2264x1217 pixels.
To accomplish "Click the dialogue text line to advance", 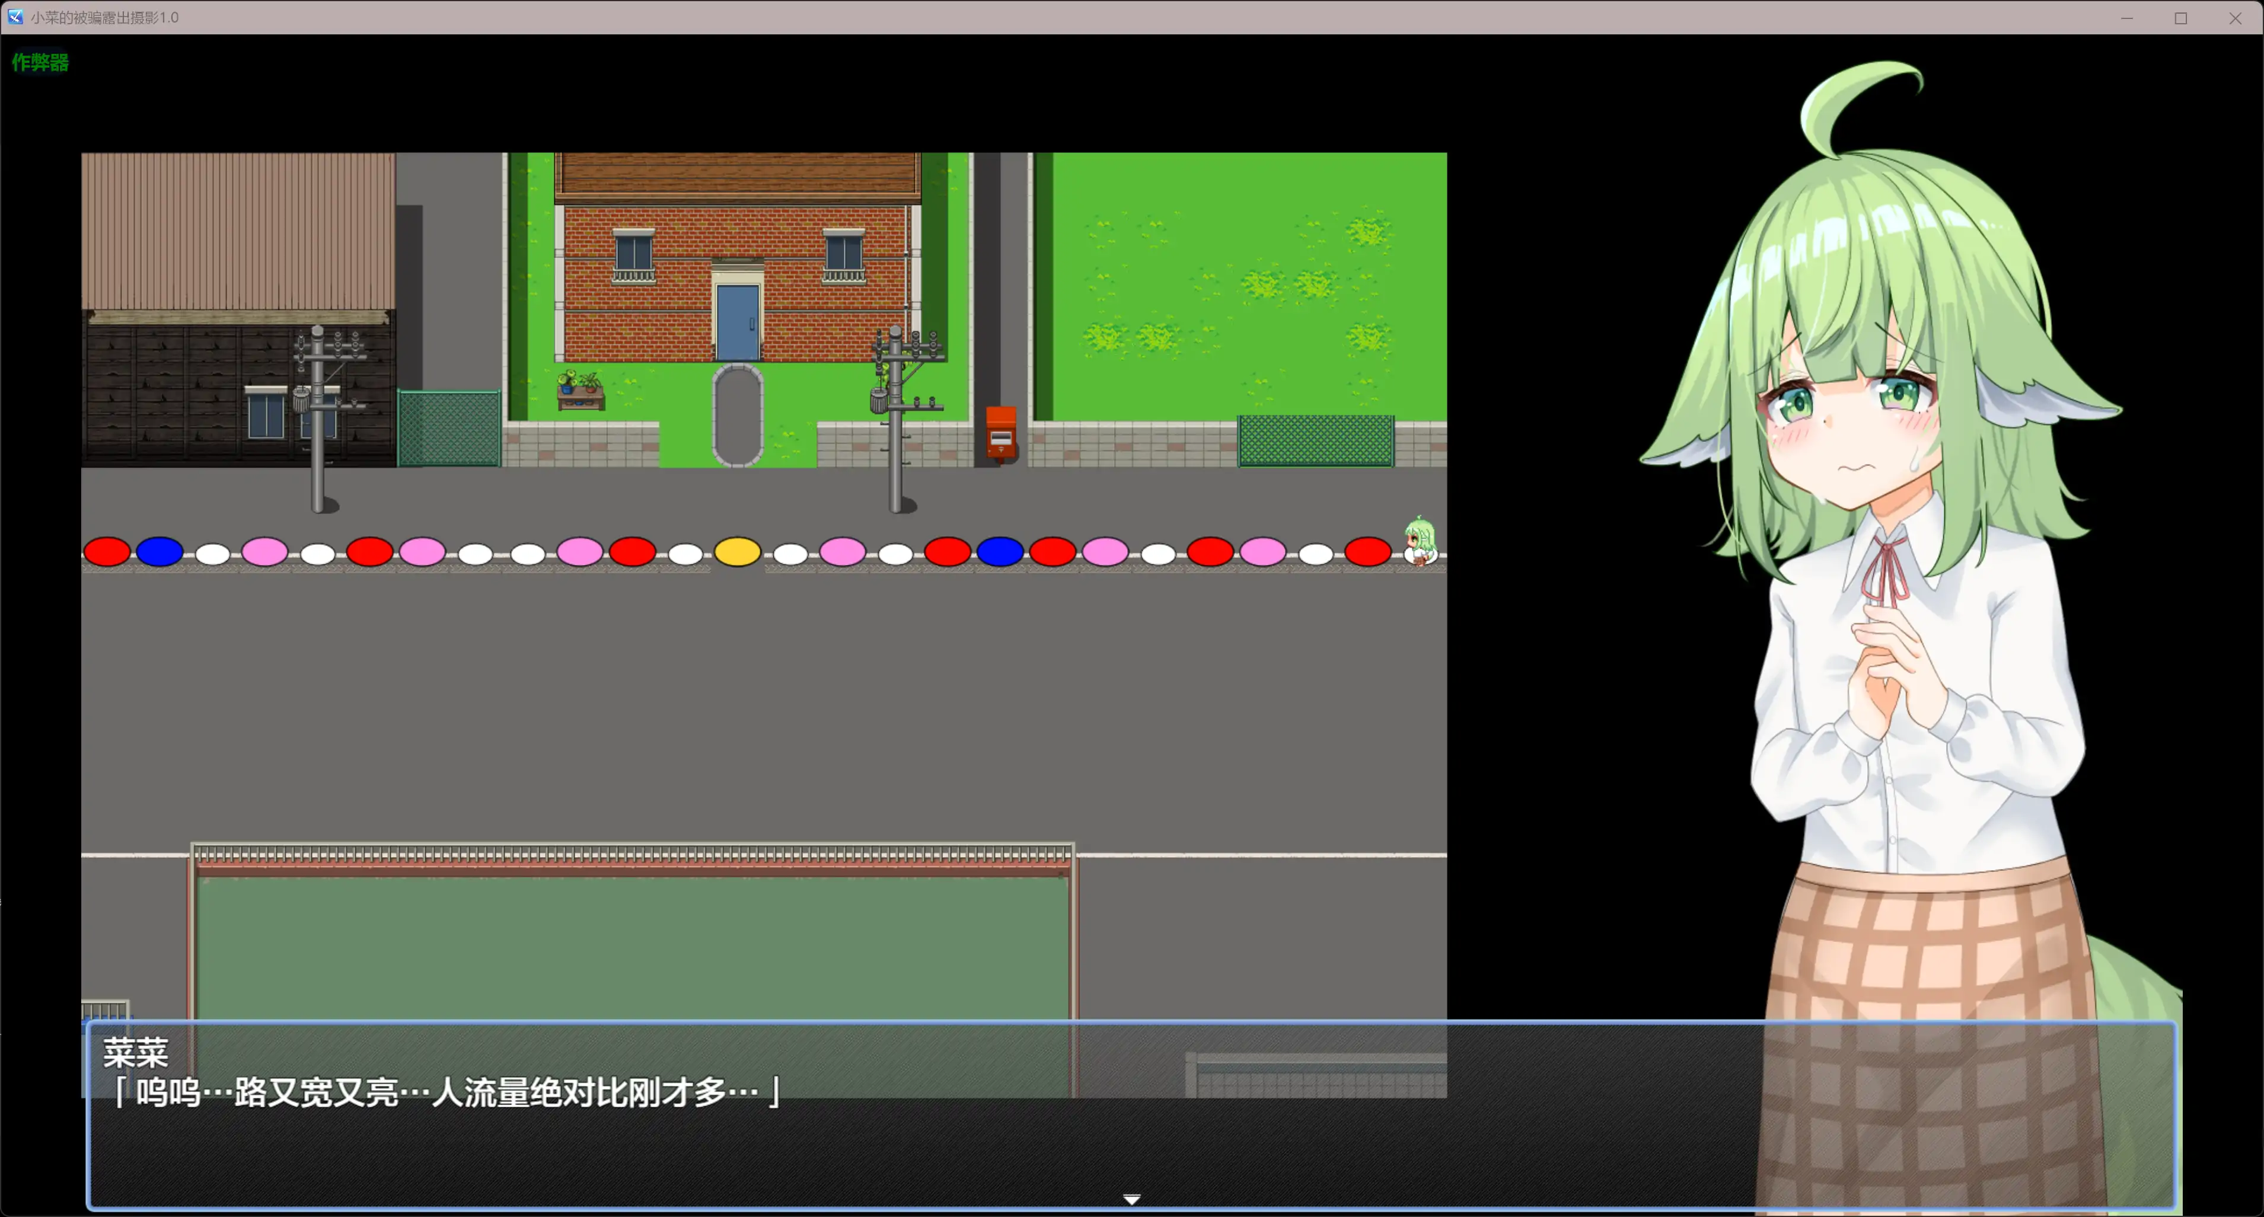I will [444, 1093].
